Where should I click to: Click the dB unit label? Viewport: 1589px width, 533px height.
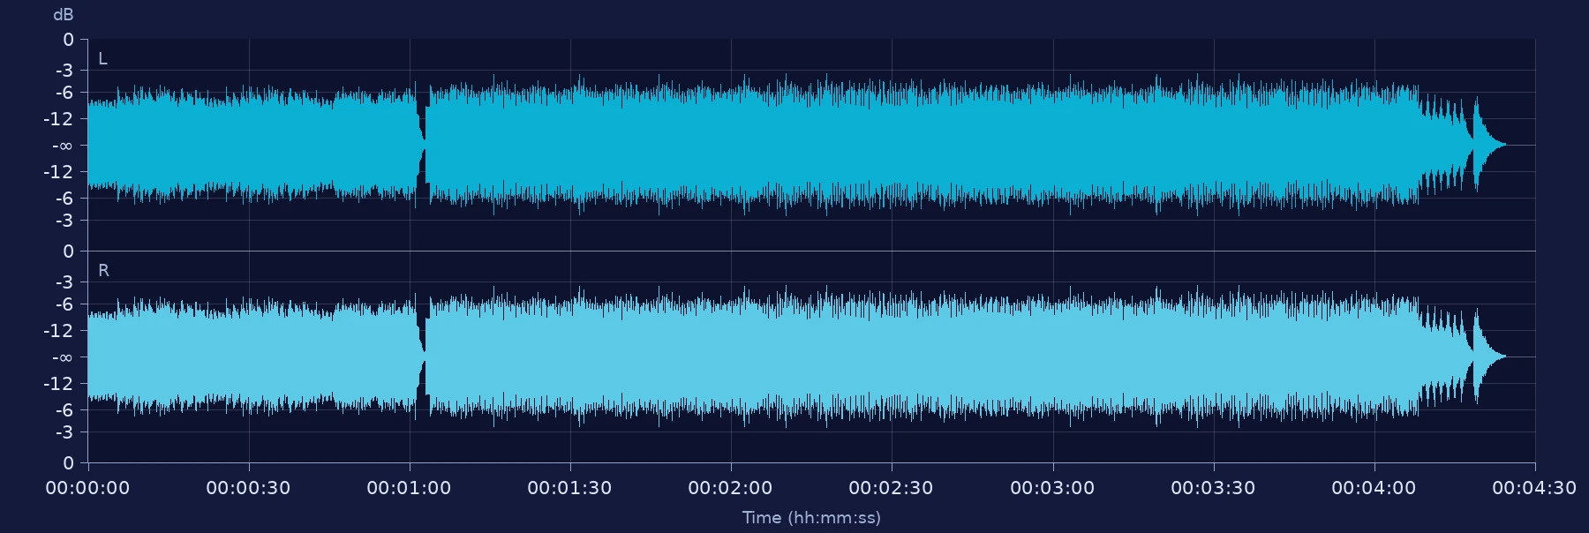[64, 15]
